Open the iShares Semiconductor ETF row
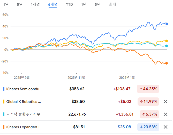The height and width of the screenshot is (135, 173). coord(24,89)
